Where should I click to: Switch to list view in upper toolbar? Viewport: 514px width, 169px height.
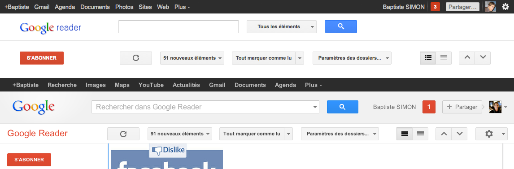point(444,58)
